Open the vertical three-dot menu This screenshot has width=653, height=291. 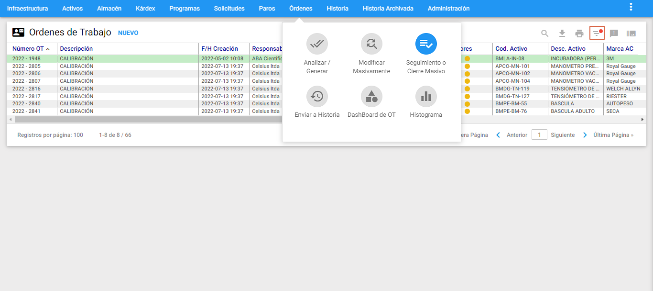(631, 7)
